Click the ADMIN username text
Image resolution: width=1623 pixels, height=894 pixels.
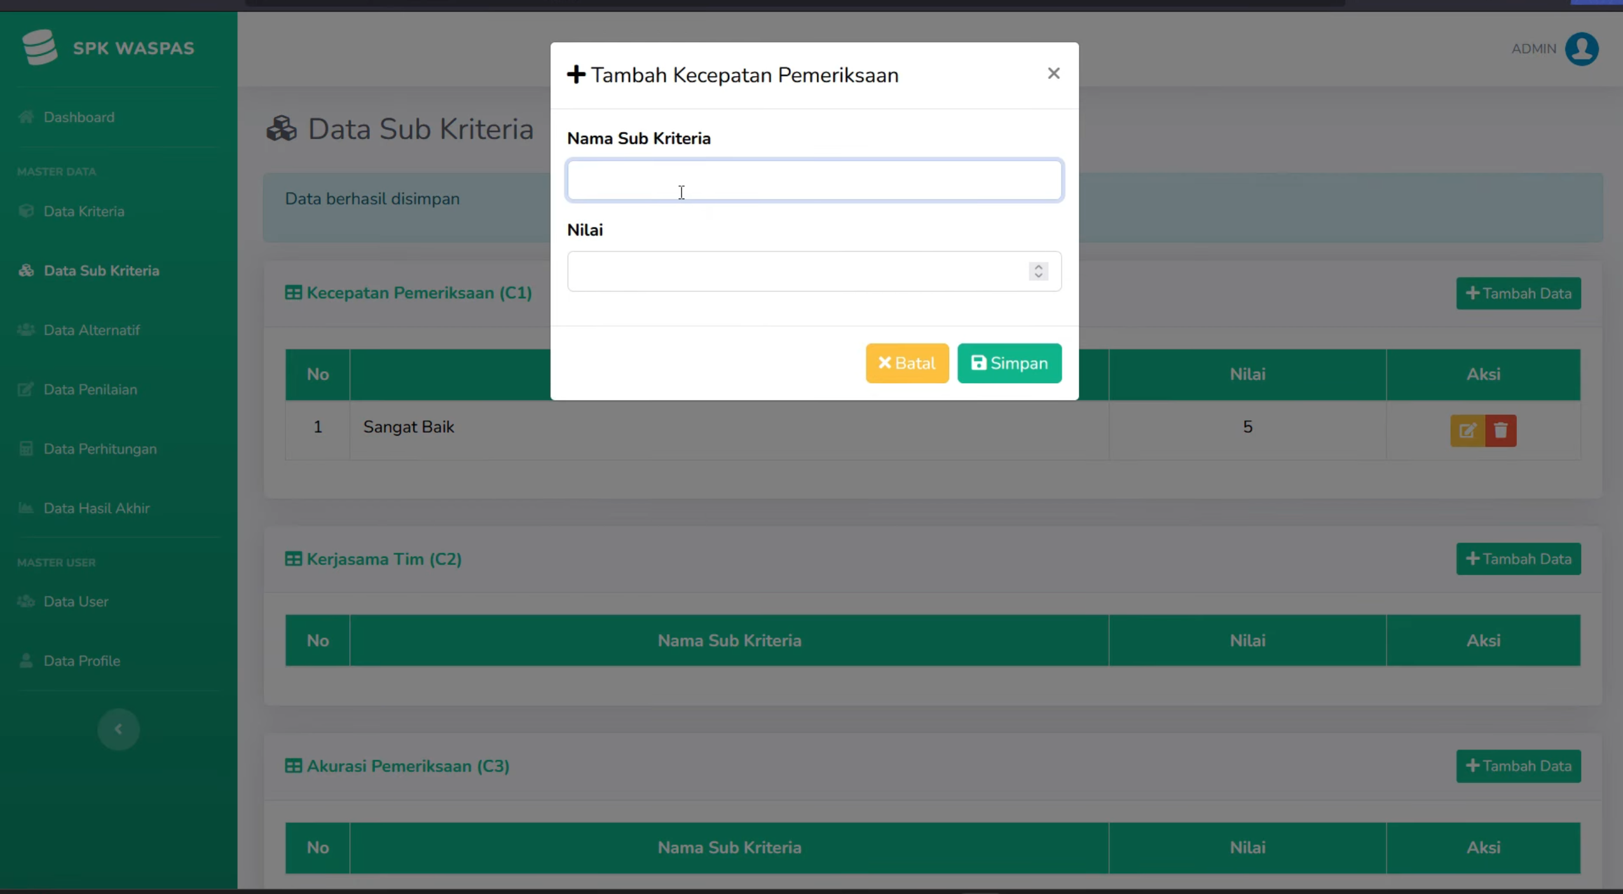click(x=1533, y=49)
